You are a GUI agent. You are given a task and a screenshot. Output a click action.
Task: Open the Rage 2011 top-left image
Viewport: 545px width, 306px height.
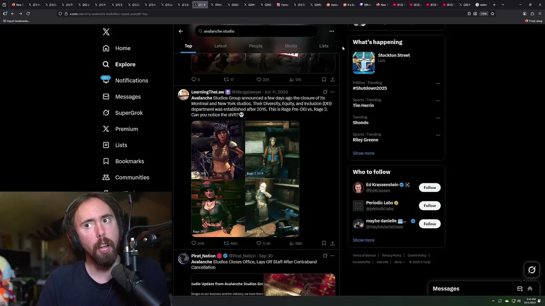tap(218, 150)
